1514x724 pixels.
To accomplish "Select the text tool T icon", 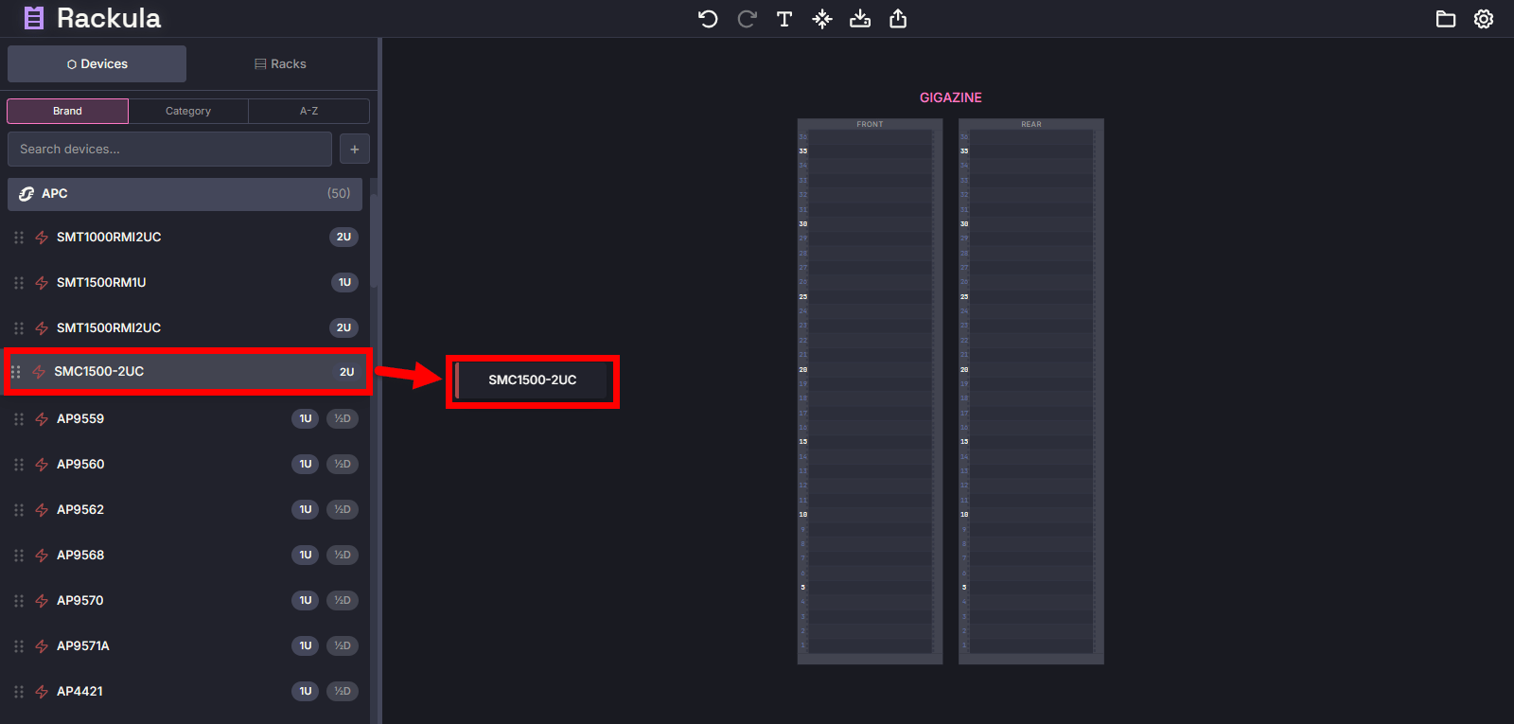I will [784, 19].
